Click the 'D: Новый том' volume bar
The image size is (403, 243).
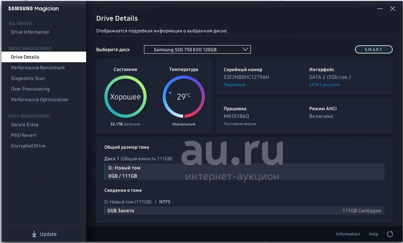coord(244,172)
